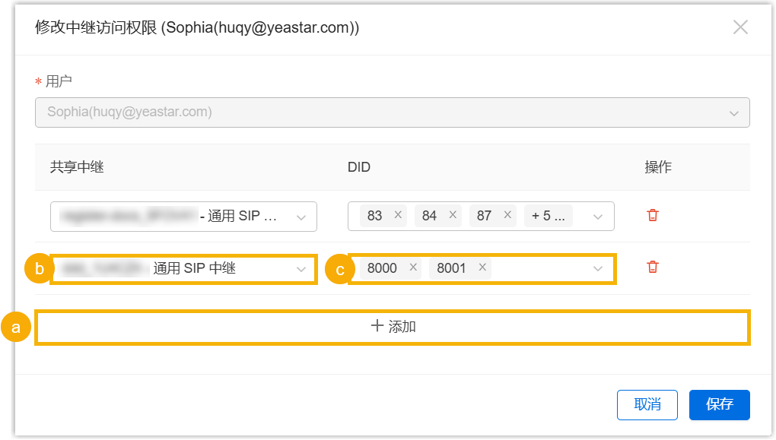The image size is (776, 440).
Task: Delete the second shared trunk row
Action: 652,267
